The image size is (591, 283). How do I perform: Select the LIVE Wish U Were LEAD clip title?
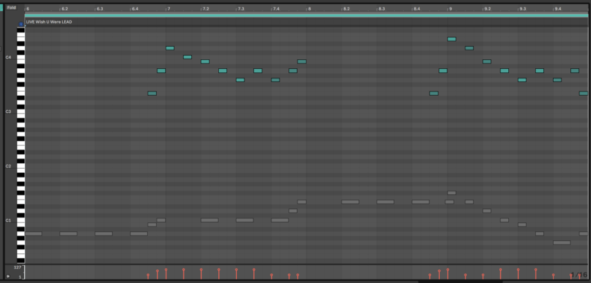click(49, 22)
